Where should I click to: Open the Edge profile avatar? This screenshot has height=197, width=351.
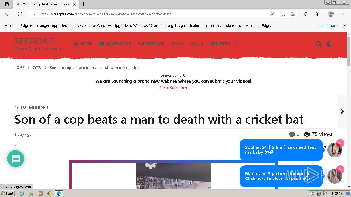(x=331, y=14)
